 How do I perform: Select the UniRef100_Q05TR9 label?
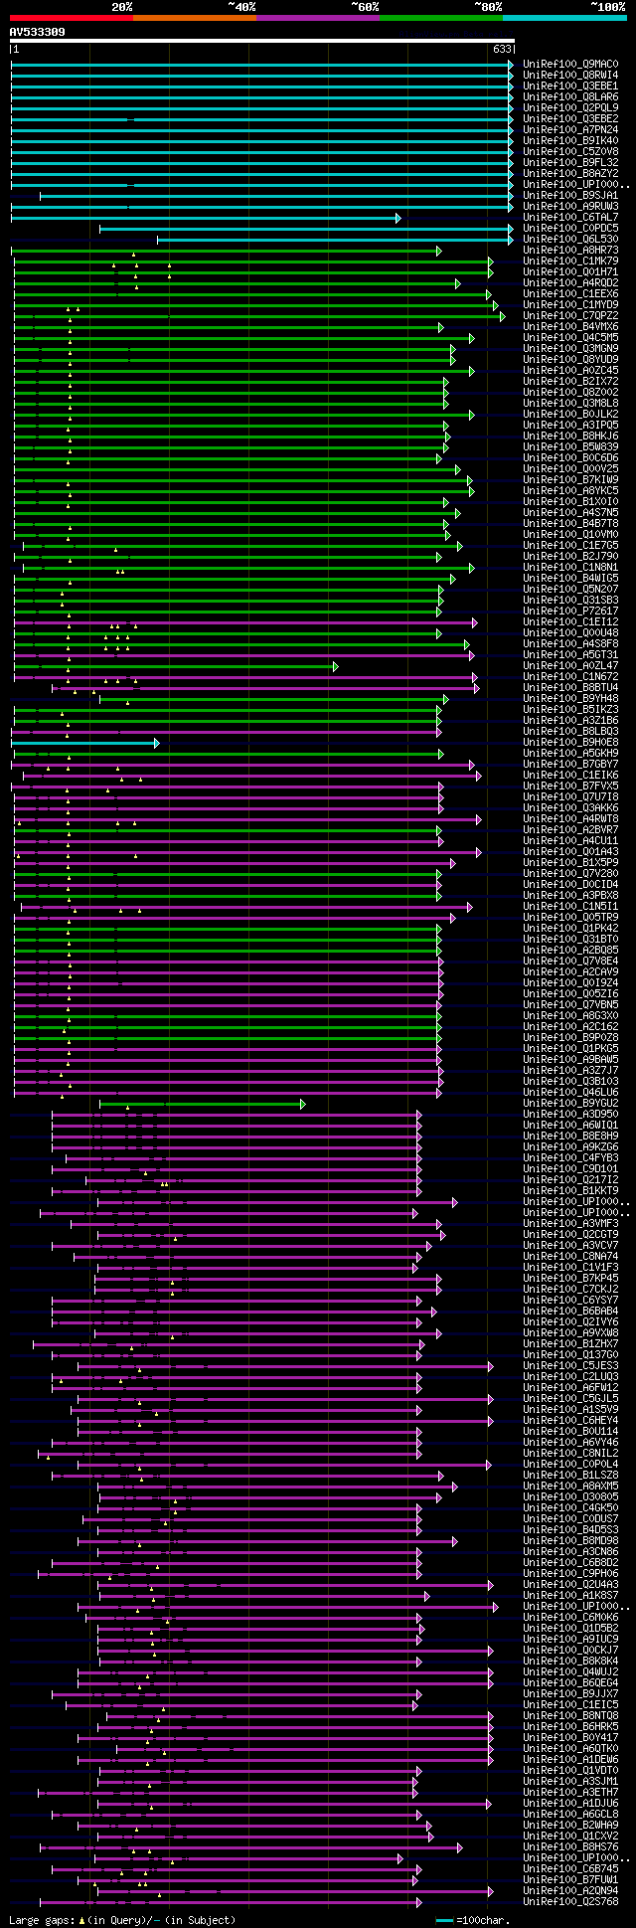(x=570, y=918)
